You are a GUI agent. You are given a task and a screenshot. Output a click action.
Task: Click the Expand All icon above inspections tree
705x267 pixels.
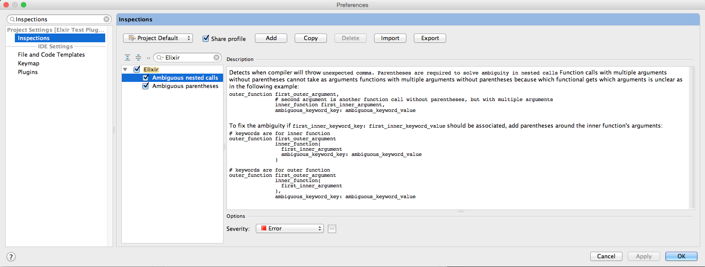127,57
